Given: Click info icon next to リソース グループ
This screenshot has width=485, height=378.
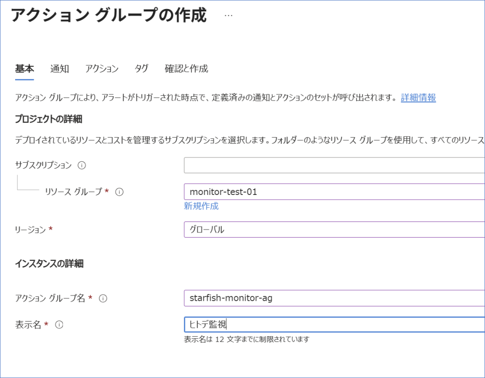Looking at the screenshot, I should [x=119, y=192].
